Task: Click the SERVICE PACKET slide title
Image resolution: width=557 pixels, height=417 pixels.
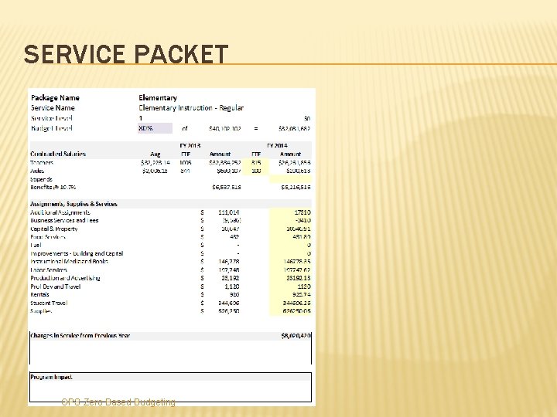Action: [x=126, y=54]
